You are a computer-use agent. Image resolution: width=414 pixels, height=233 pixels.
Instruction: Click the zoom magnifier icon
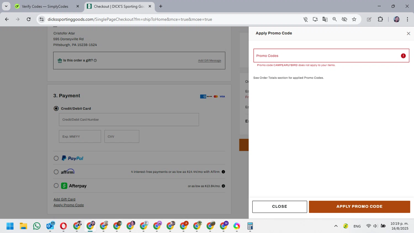click(x=335, y=19)
